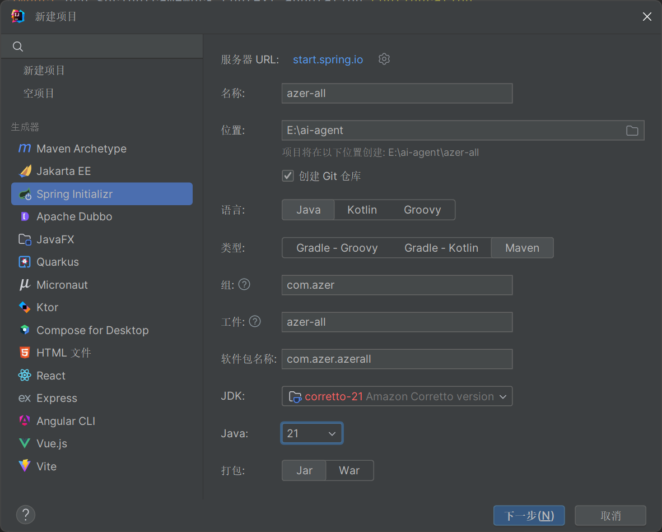
Task: Select Apache Dubbo in generator list
Action: point(74,216)
